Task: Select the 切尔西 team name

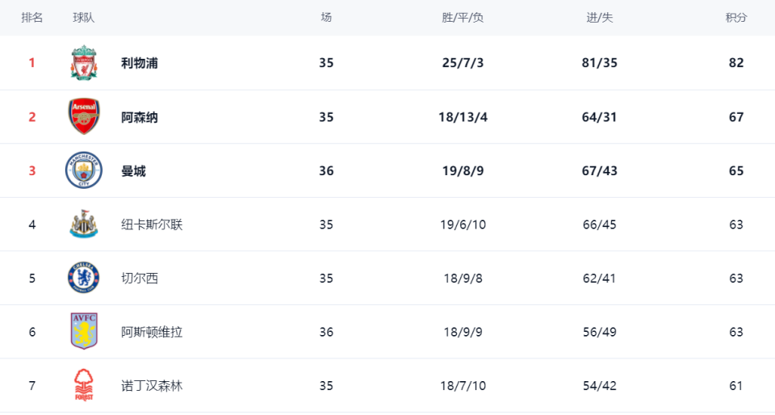Action: tap(140, 279)
